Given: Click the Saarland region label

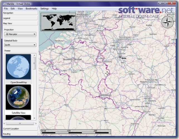Looking at the screenshot, I should click(x=120, y=106).
